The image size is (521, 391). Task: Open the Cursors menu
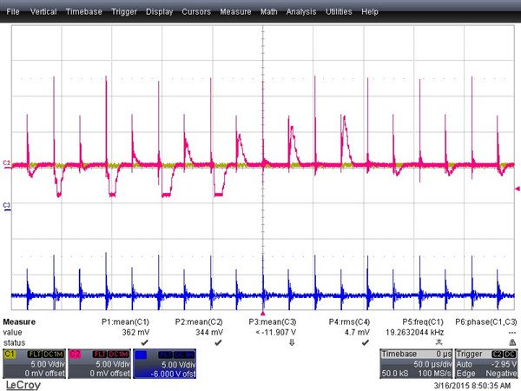point(196,11)
